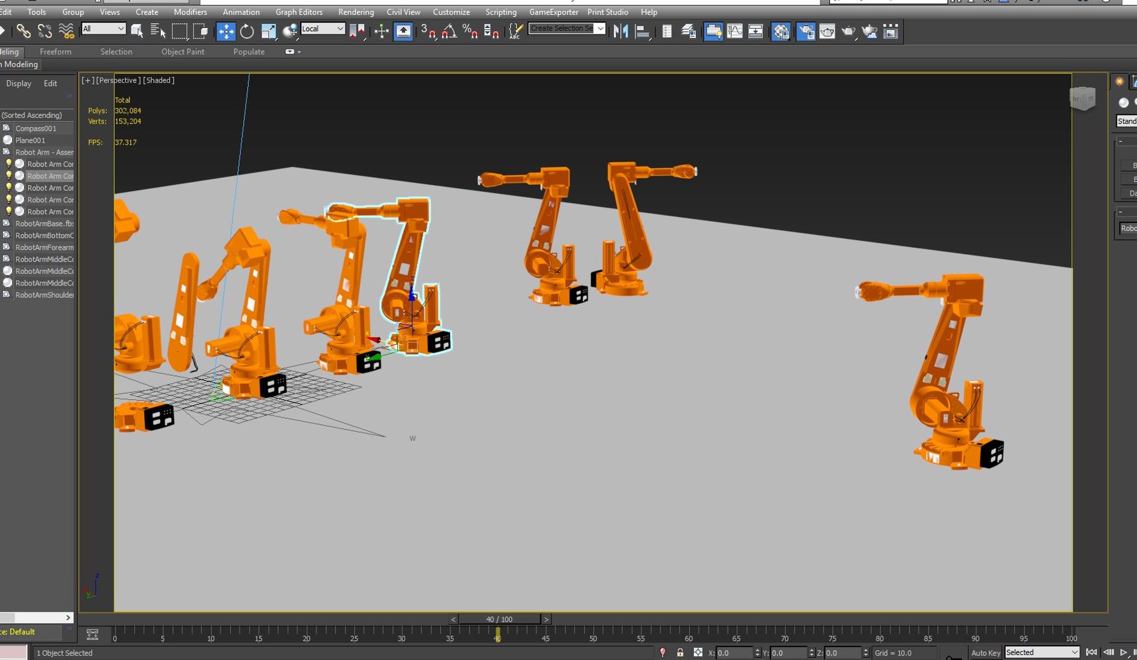Image resolution: width=1137 pixels, height=660 pixels.
Task: Open the Material Editor
Action: pyautogui.click(x=781, y=31)
